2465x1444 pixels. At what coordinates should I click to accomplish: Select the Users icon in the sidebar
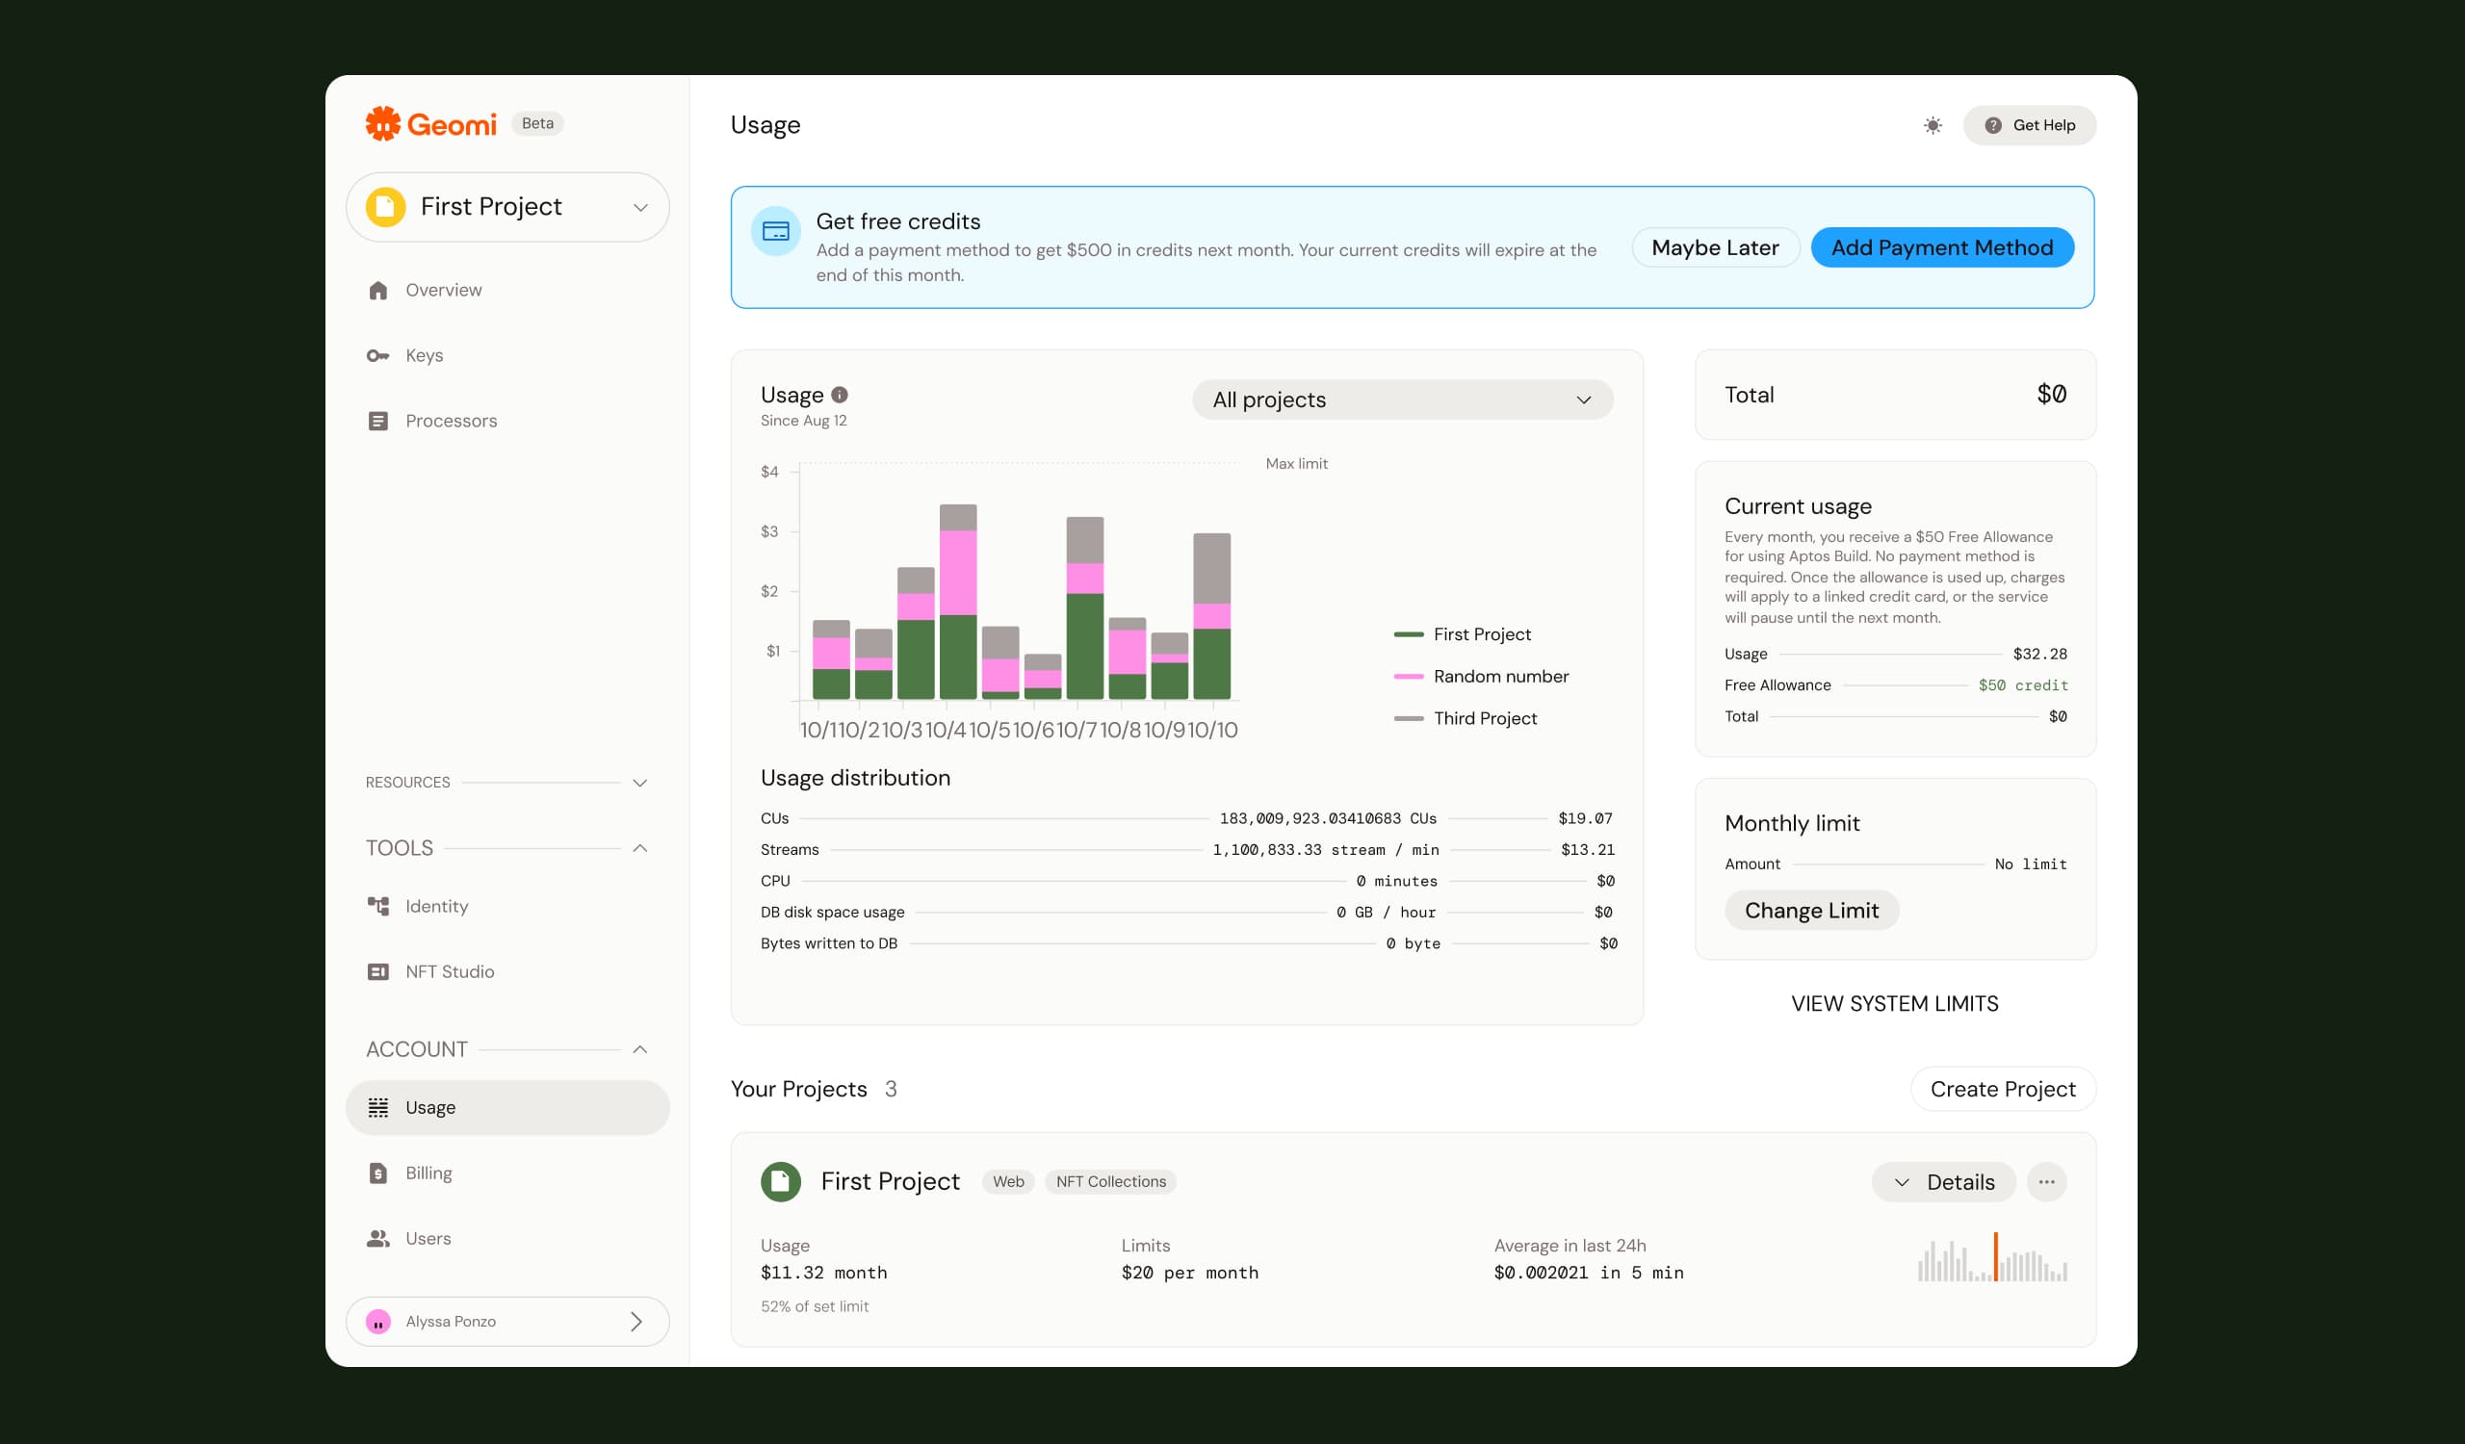(378, 1238)
